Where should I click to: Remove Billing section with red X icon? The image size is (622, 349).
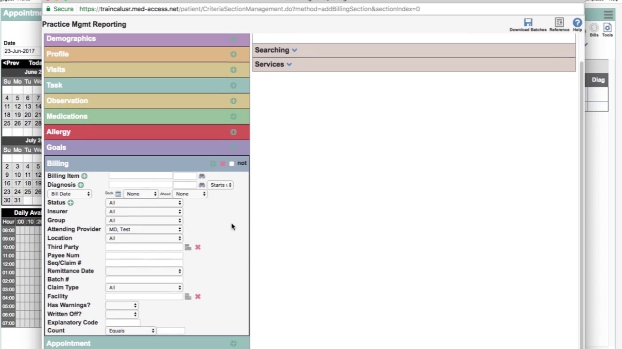point(223,164)
